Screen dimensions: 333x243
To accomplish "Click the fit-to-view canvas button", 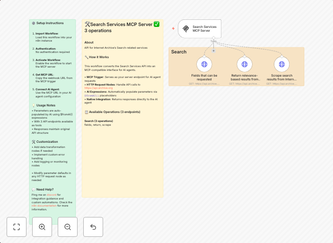I will [17, 227].
